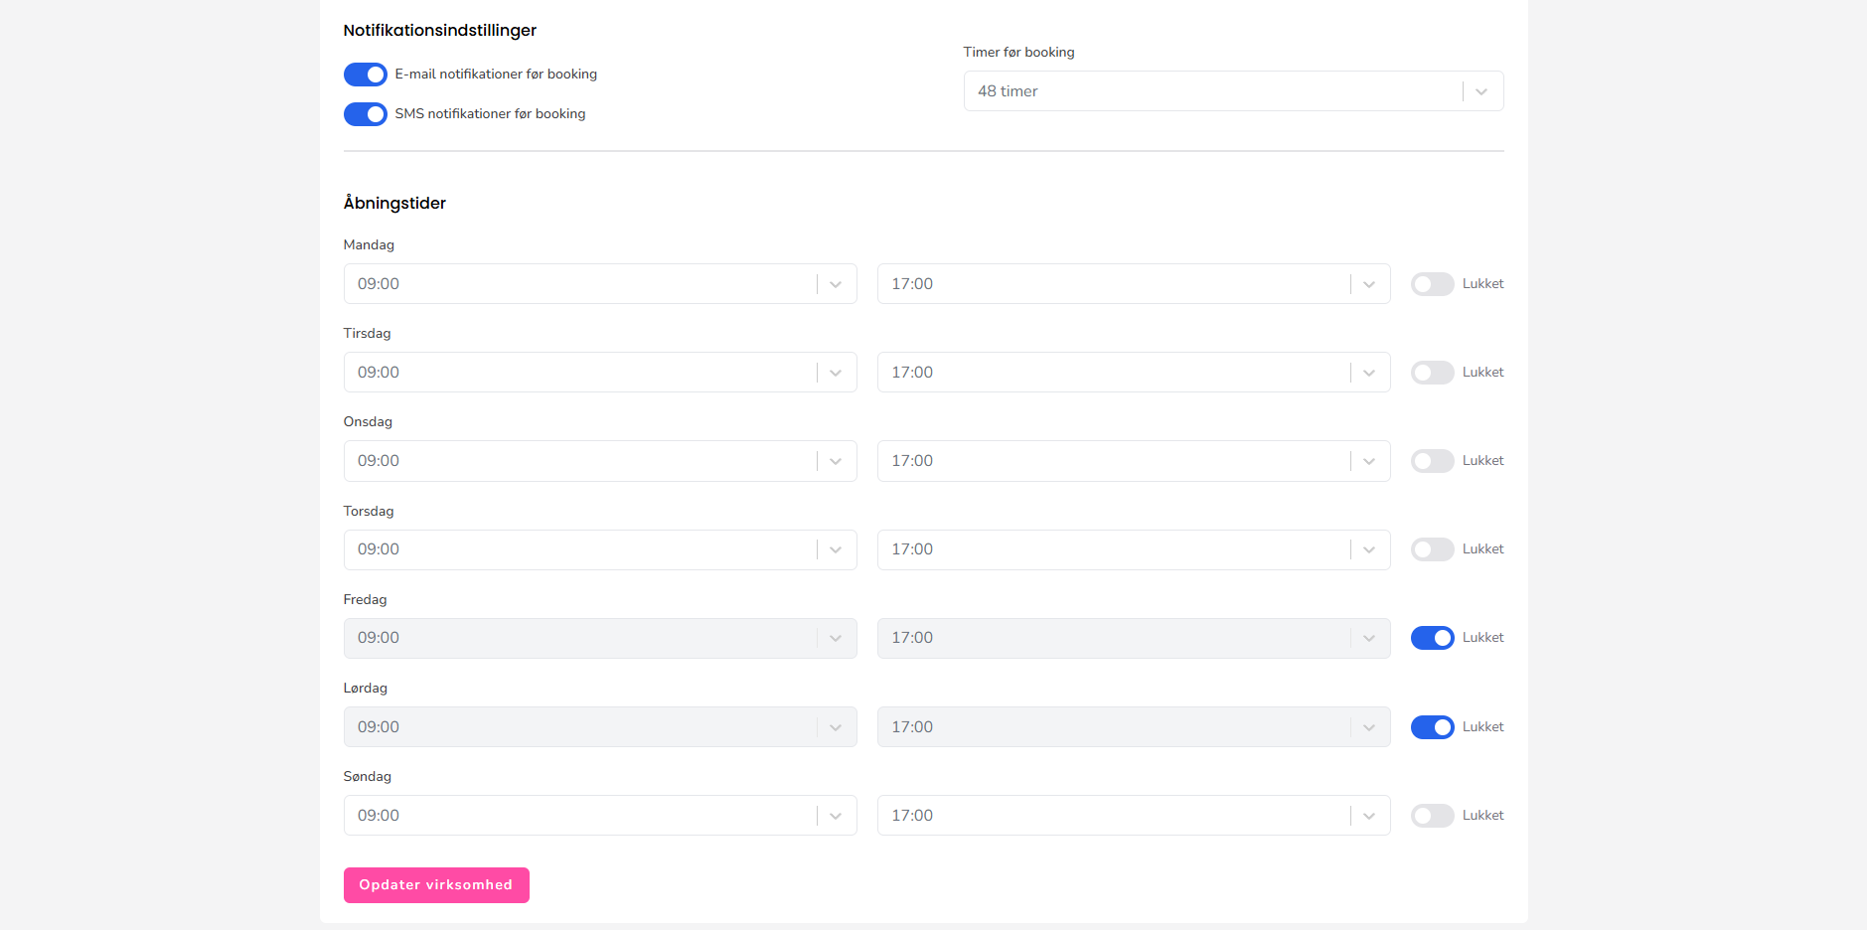Turn on Lukket toggle for Tirsdag
The image size is (1867, 930).
coord(1432,373)
